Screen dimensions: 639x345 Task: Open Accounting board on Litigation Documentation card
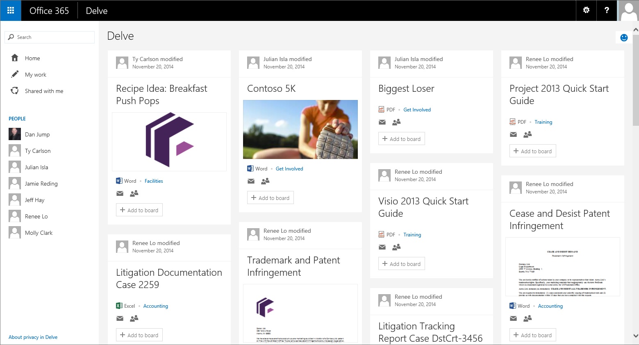pos(155,306)
